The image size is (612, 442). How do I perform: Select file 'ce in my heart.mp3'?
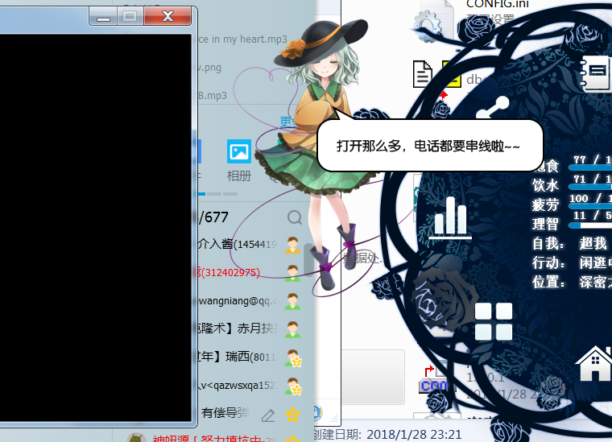[x=242, y=39]
